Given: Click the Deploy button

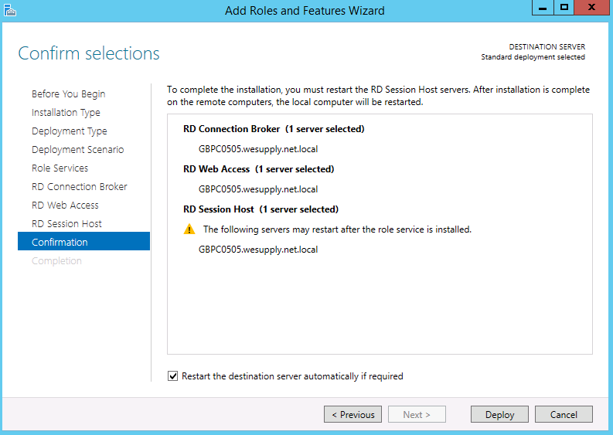Looking at the screenshot, I should click(x=499, y=414).
